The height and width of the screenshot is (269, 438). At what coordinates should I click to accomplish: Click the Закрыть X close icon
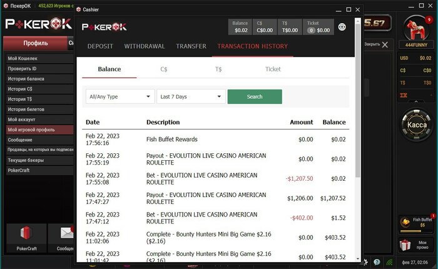[384, 44]
